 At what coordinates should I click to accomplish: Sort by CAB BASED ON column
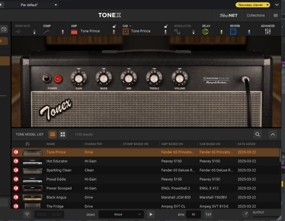[210, 144]
